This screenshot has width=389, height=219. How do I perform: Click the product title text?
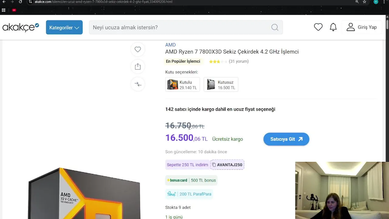pos(232,52)
